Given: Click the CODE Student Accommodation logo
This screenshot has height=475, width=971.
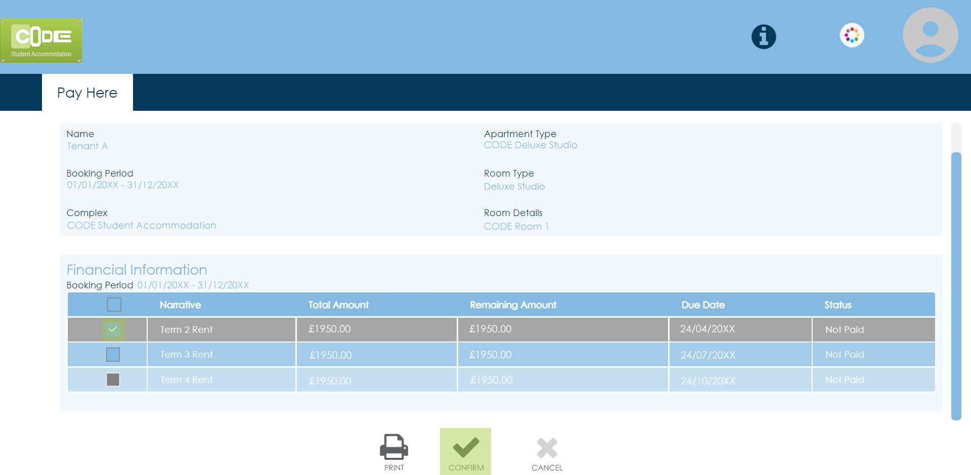Looking at the screenshot, I should click(x=41, y=40).
